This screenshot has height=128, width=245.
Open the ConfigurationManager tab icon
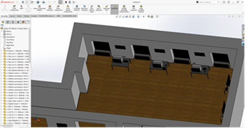point(13,22)
